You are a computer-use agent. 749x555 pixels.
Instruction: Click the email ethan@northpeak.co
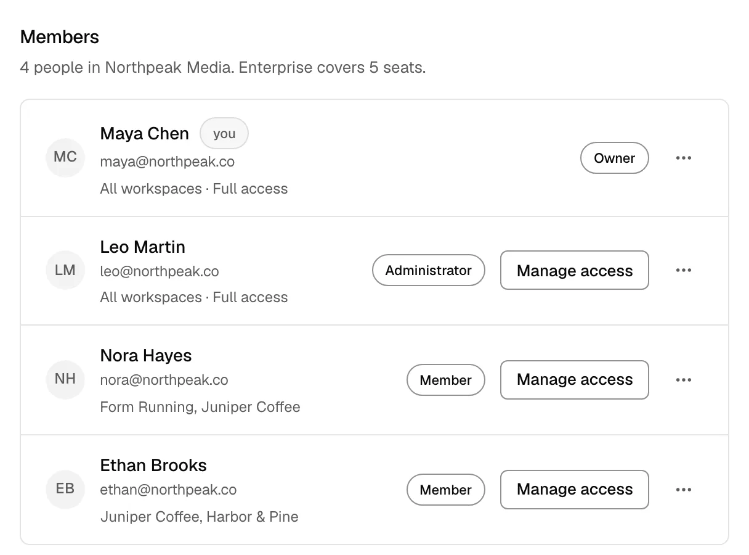[169, 490]
